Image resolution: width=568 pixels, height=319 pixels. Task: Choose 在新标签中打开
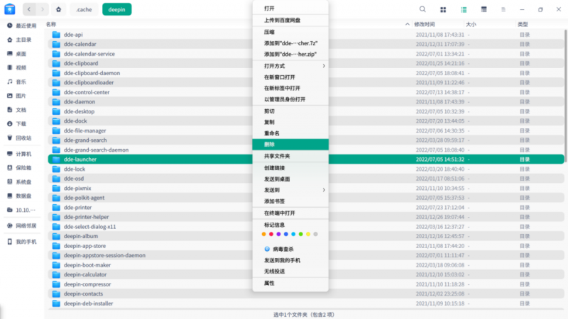pyautogui.click(x=290, y=88)
